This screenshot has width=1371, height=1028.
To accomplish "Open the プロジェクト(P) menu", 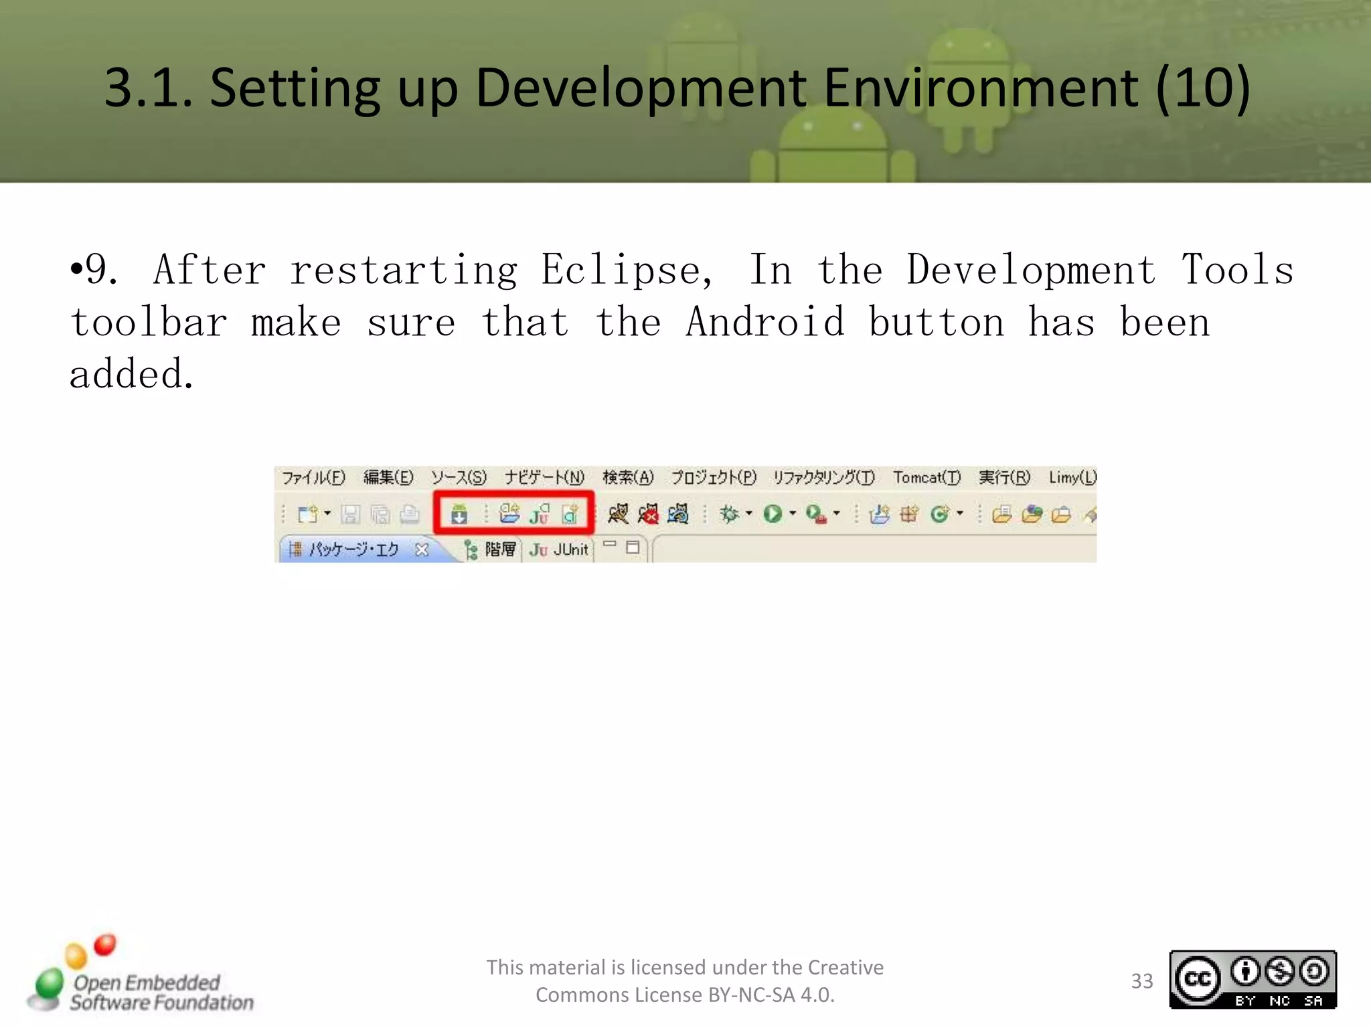I will coord(714,477).
